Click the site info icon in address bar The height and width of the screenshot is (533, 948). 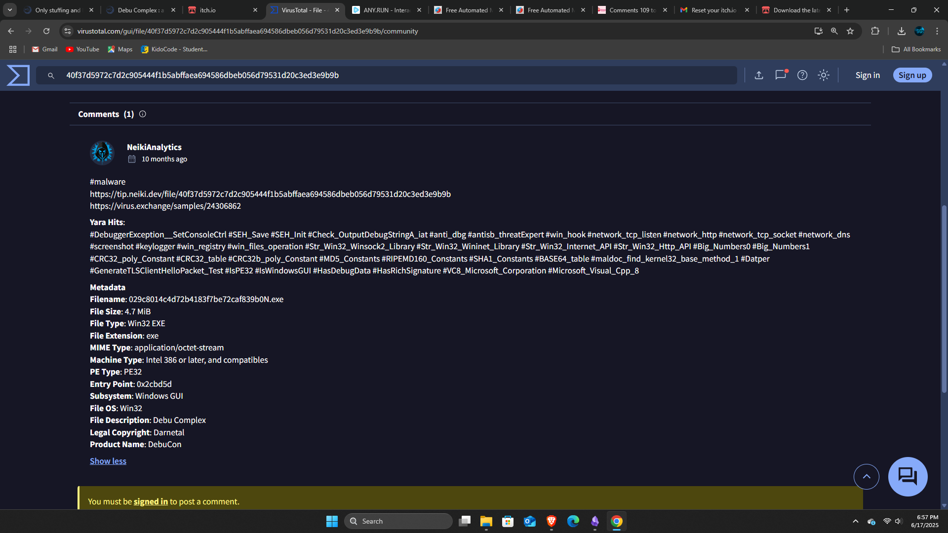point(68,31)
